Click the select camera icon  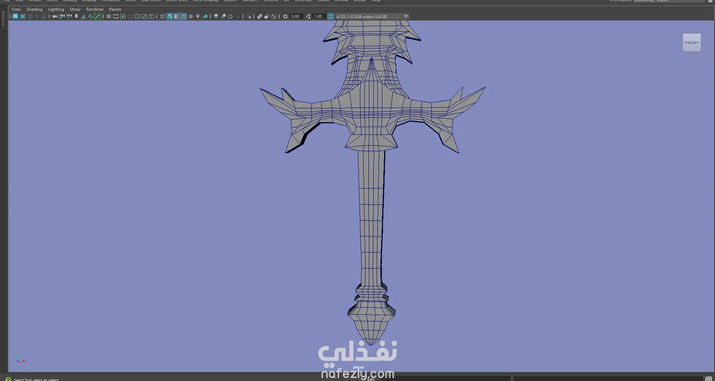[55, 16]
